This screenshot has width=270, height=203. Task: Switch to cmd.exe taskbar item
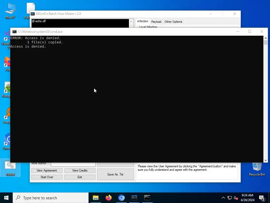[x=147, y=198]
